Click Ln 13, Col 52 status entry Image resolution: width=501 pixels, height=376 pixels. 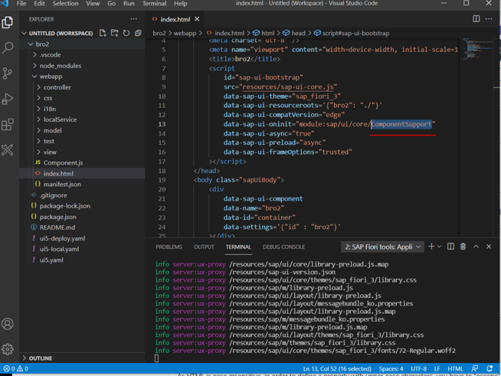[x=337, y=369]
